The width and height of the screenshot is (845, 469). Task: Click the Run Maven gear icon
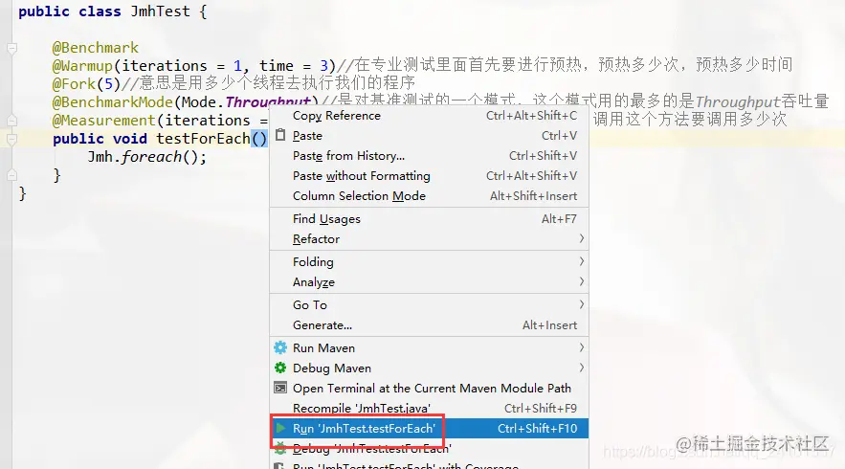click(280, 347)
